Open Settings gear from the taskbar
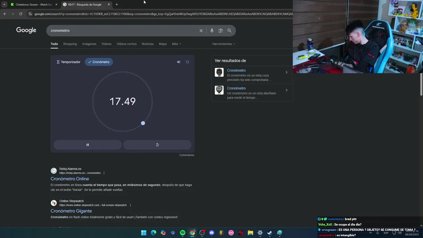 (260, 233)
